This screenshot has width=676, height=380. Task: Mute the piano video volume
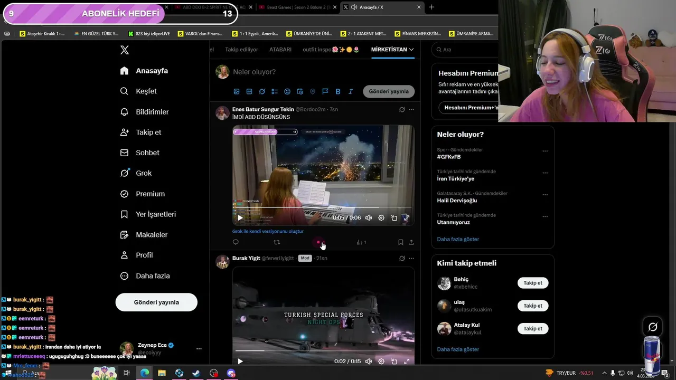tap(369, 217)
